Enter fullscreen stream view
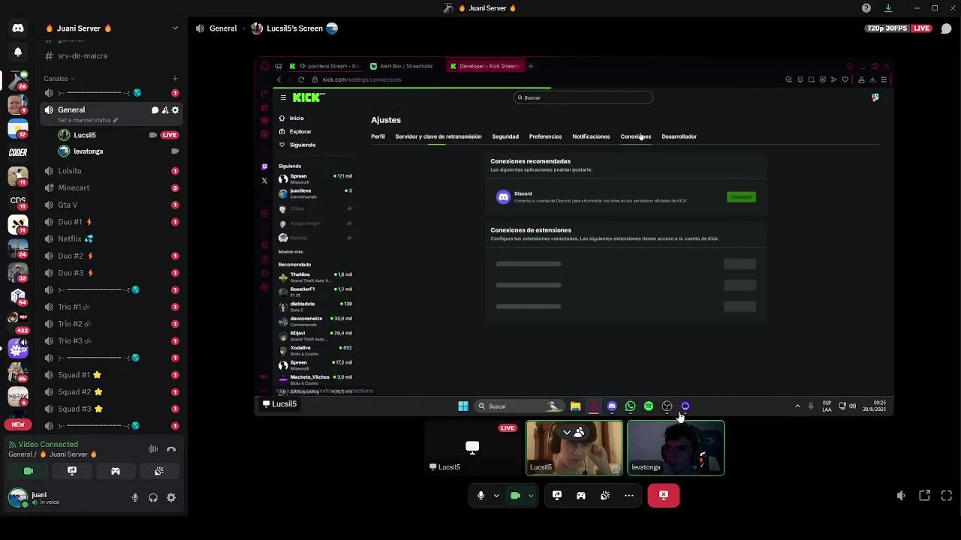This screenshot has width=961, height=540. pos(947,496)
